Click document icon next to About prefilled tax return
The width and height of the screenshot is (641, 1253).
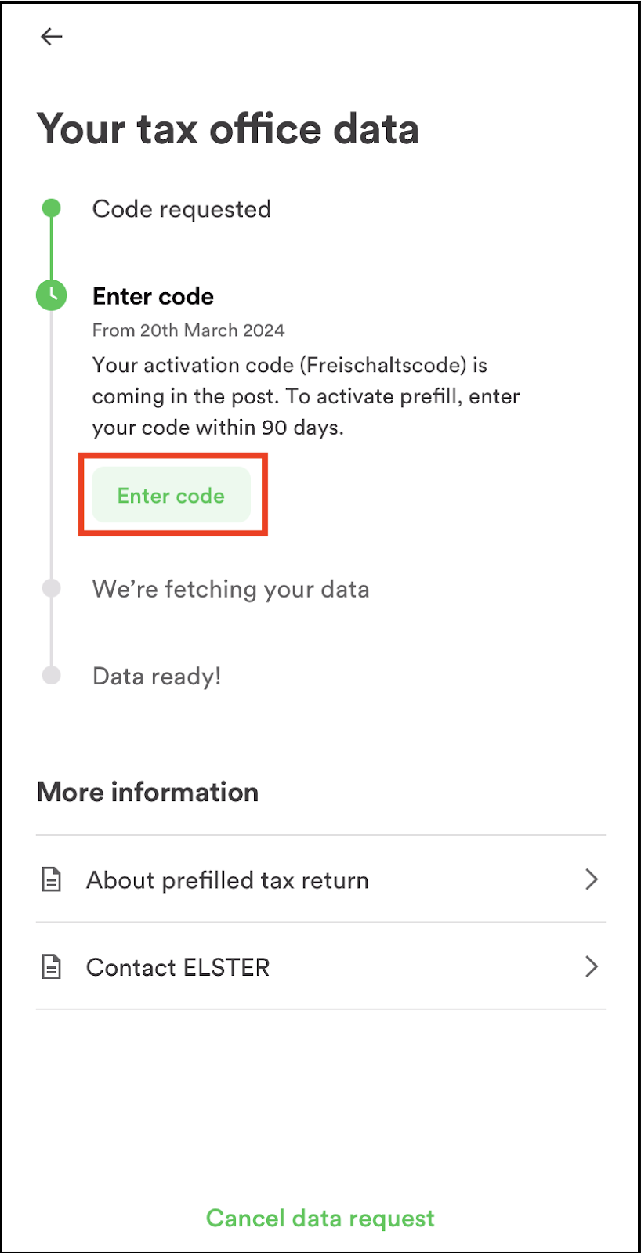point(52,879)
